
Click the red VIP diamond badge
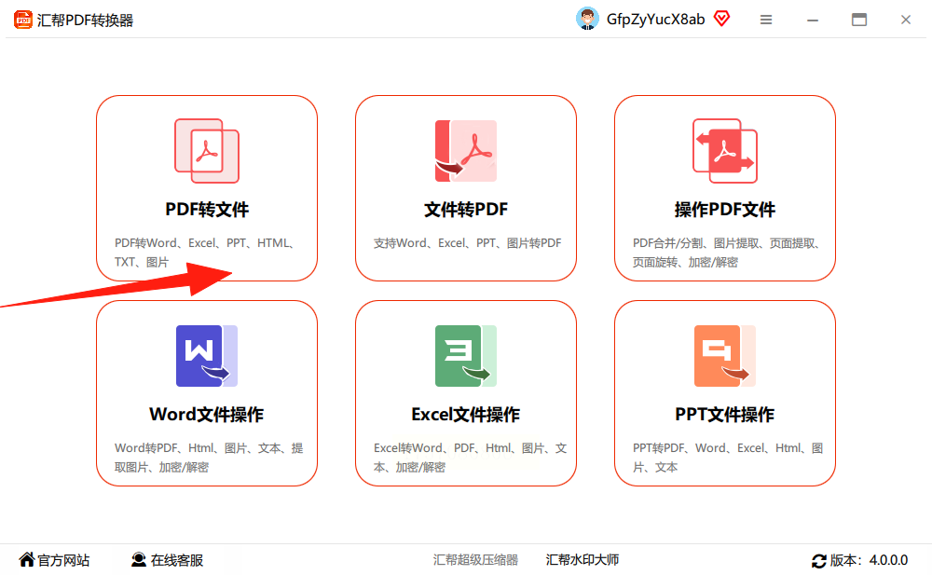(721, 19)
